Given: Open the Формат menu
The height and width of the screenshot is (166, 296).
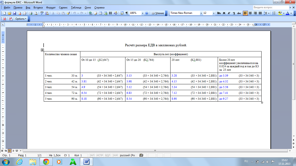Looking at the screenshot, I should point(51,7).
